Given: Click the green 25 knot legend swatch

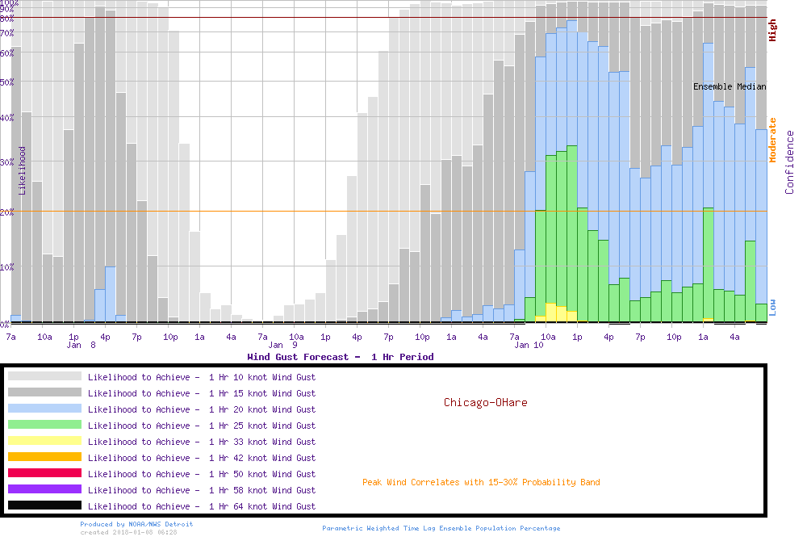Looking at the screenshot, I should 44,425.
